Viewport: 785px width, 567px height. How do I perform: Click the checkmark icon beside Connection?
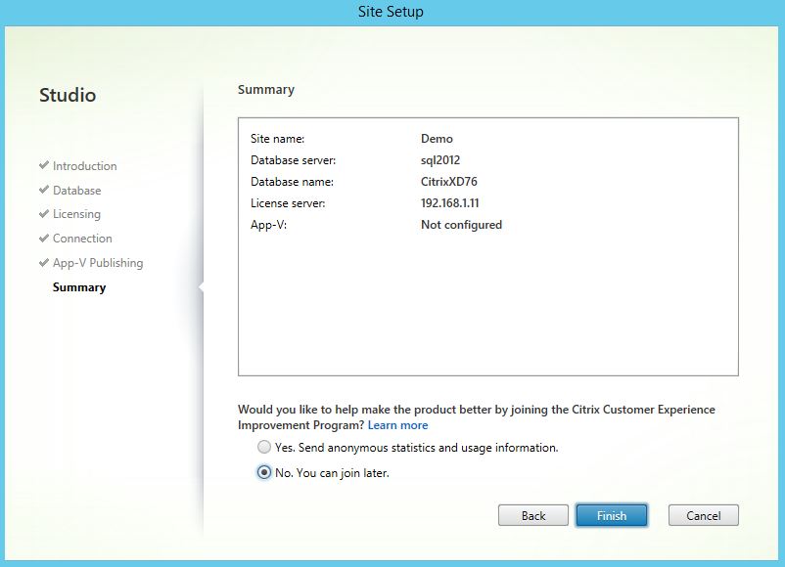tap(44, 239)
